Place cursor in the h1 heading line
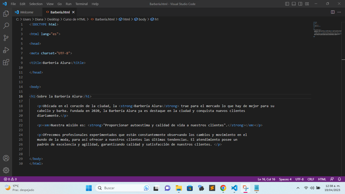 point(60,96)
